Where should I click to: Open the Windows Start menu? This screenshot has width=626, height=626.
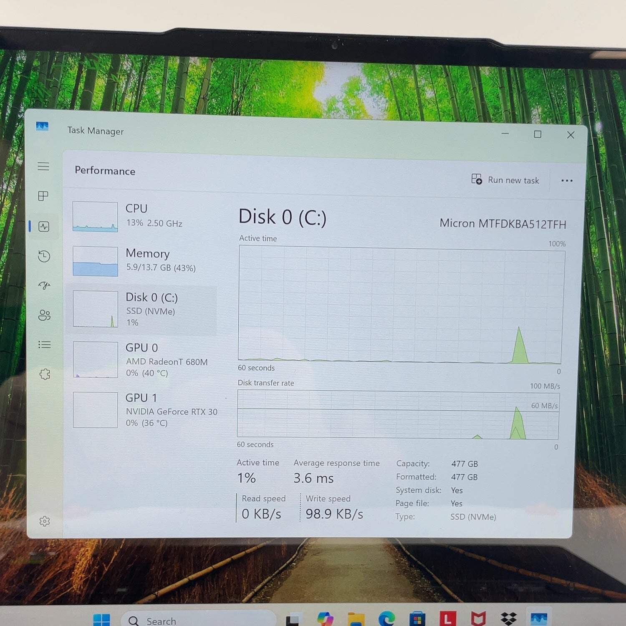pos(101,620)
